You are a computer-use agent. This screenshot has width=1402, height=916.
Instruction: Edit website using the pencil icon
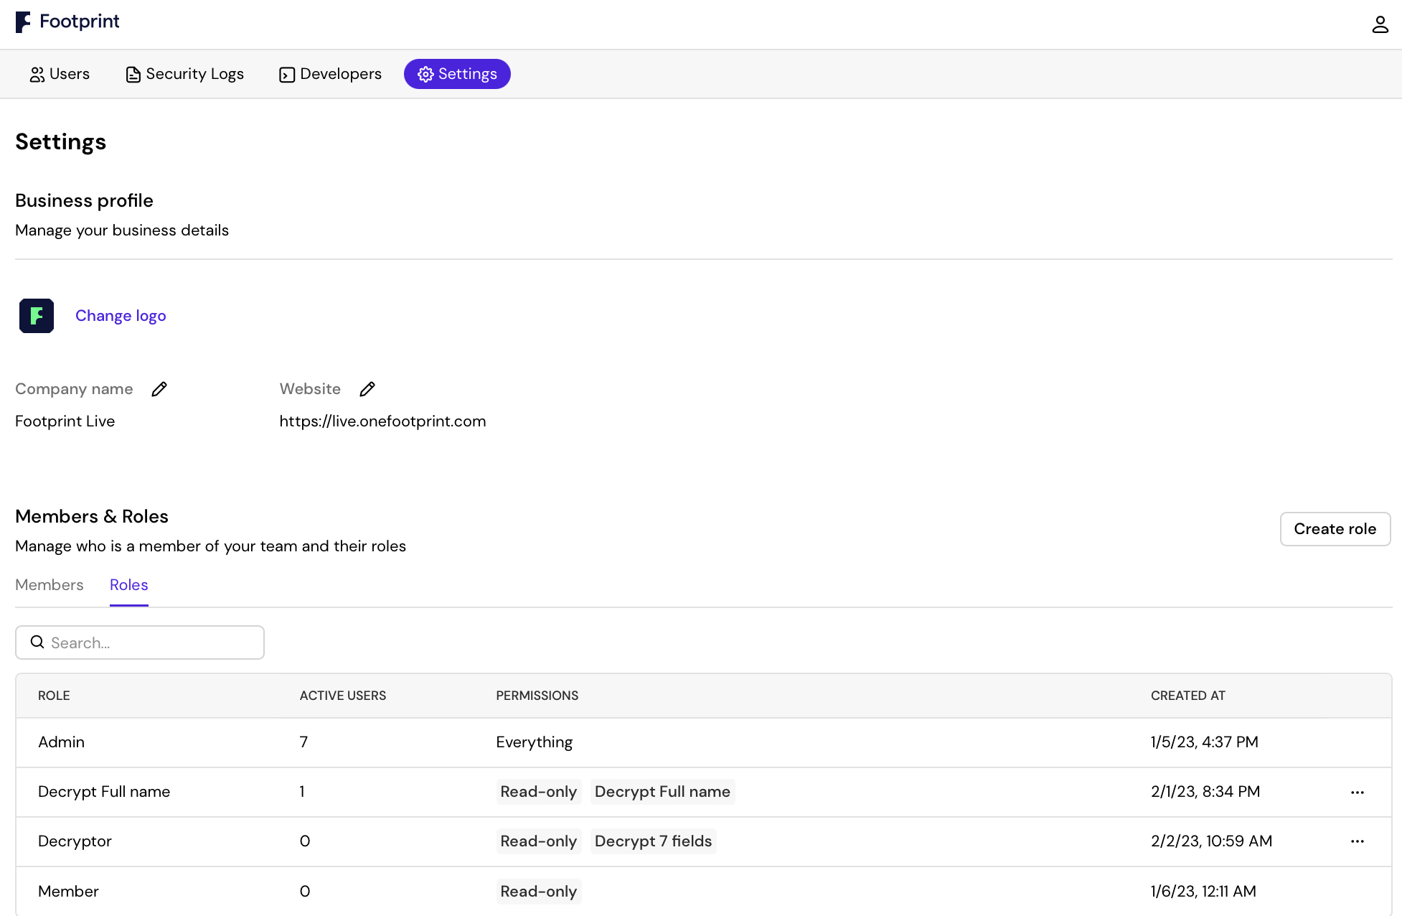367,389
